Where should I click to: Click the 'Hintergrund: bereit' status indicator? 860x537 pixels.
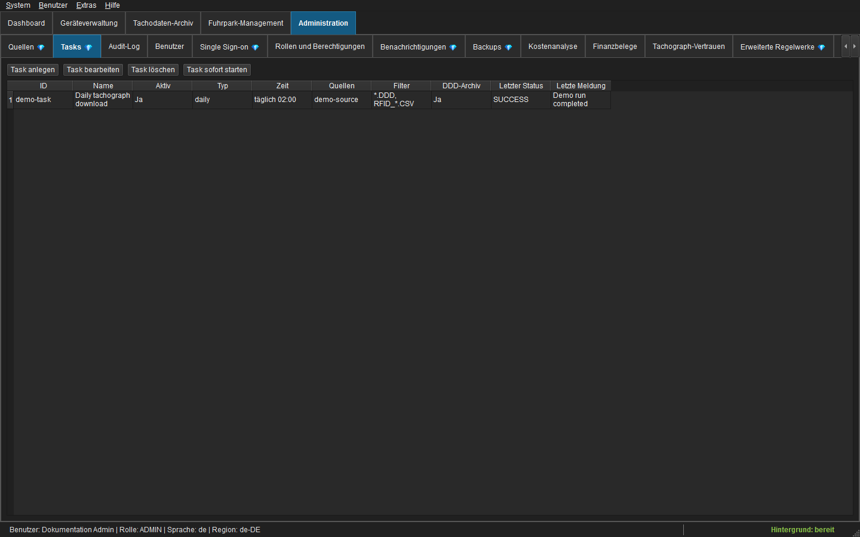tap(803, 530)
